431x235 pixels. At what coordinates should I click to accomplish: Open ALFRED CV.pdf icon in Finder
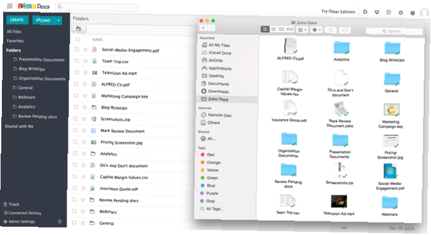click(290, 46)
